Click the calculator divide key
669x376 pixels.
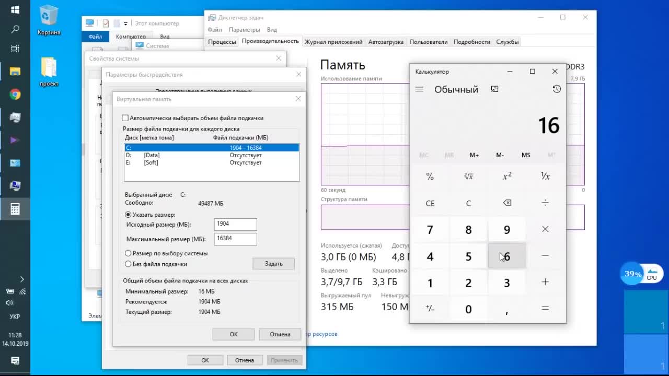545,203
